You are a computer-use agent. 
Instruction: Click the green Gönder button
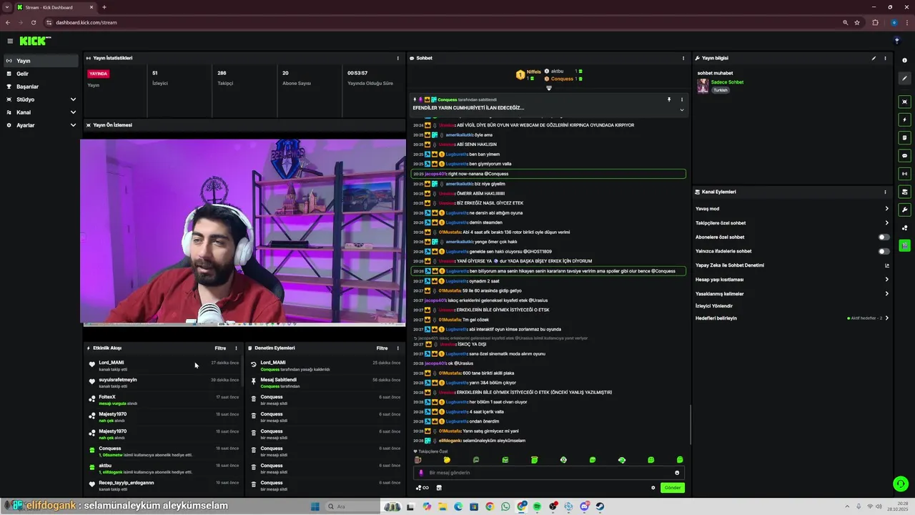pyautogui.click(x=673, y=488)
